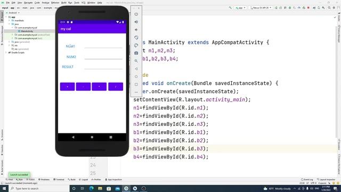Click the weather widget on the taskbar

[277, 188]
